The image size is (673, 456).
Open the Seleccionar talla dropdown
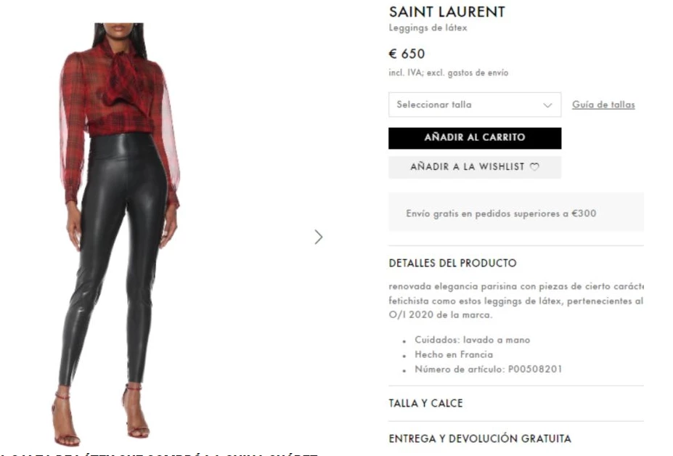coord(475,105)
